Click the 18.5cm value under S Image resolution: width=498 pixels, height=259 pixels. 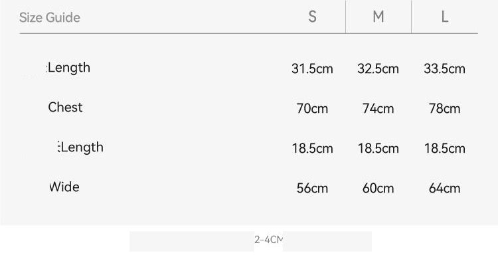click(312, 148)
